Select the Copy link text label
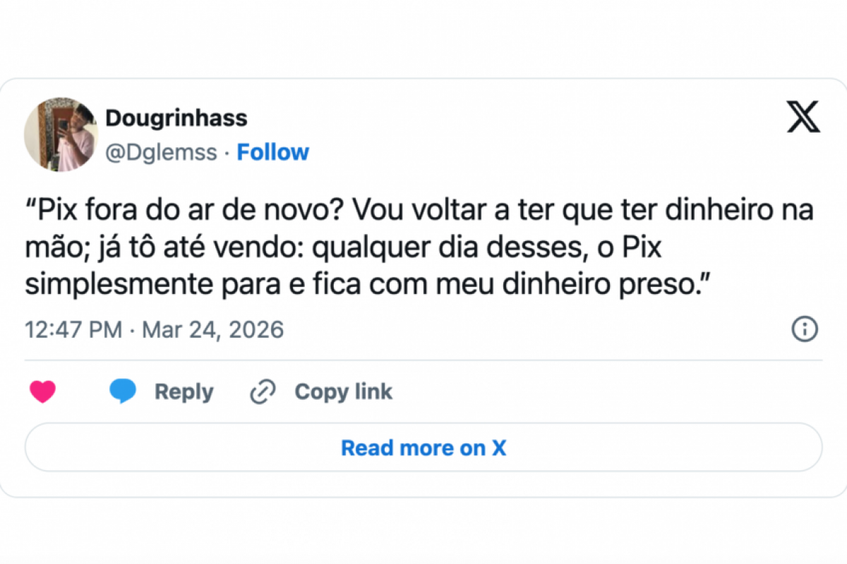 pos(343,391)
